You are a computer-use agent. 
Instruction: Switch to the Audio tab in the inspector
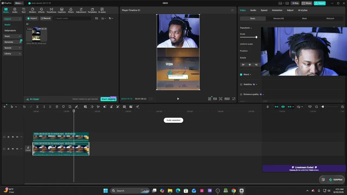click(x=253, y=10)
